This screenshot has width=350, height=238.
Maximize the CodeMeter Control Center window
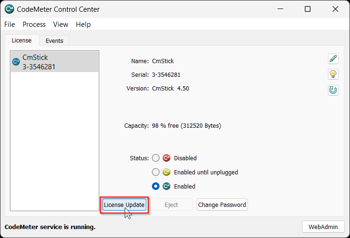coord(308,9)
